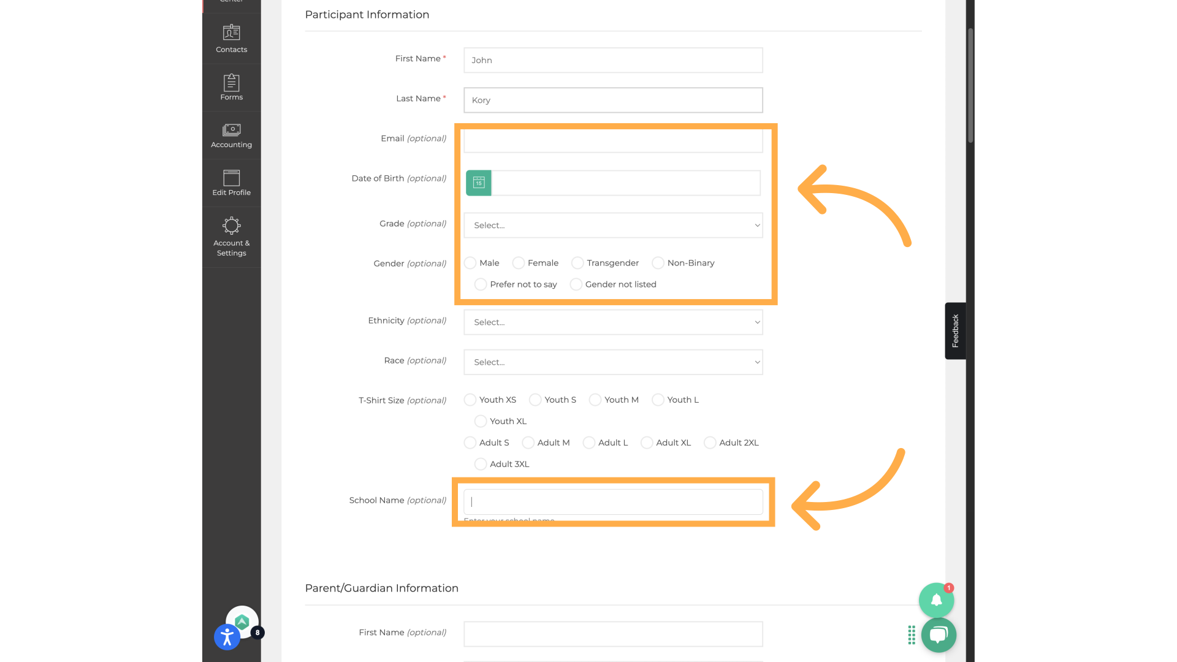Open the Race select dropdown
Viewport: 1177px width, 662px height.
click(x=613, y=362)
